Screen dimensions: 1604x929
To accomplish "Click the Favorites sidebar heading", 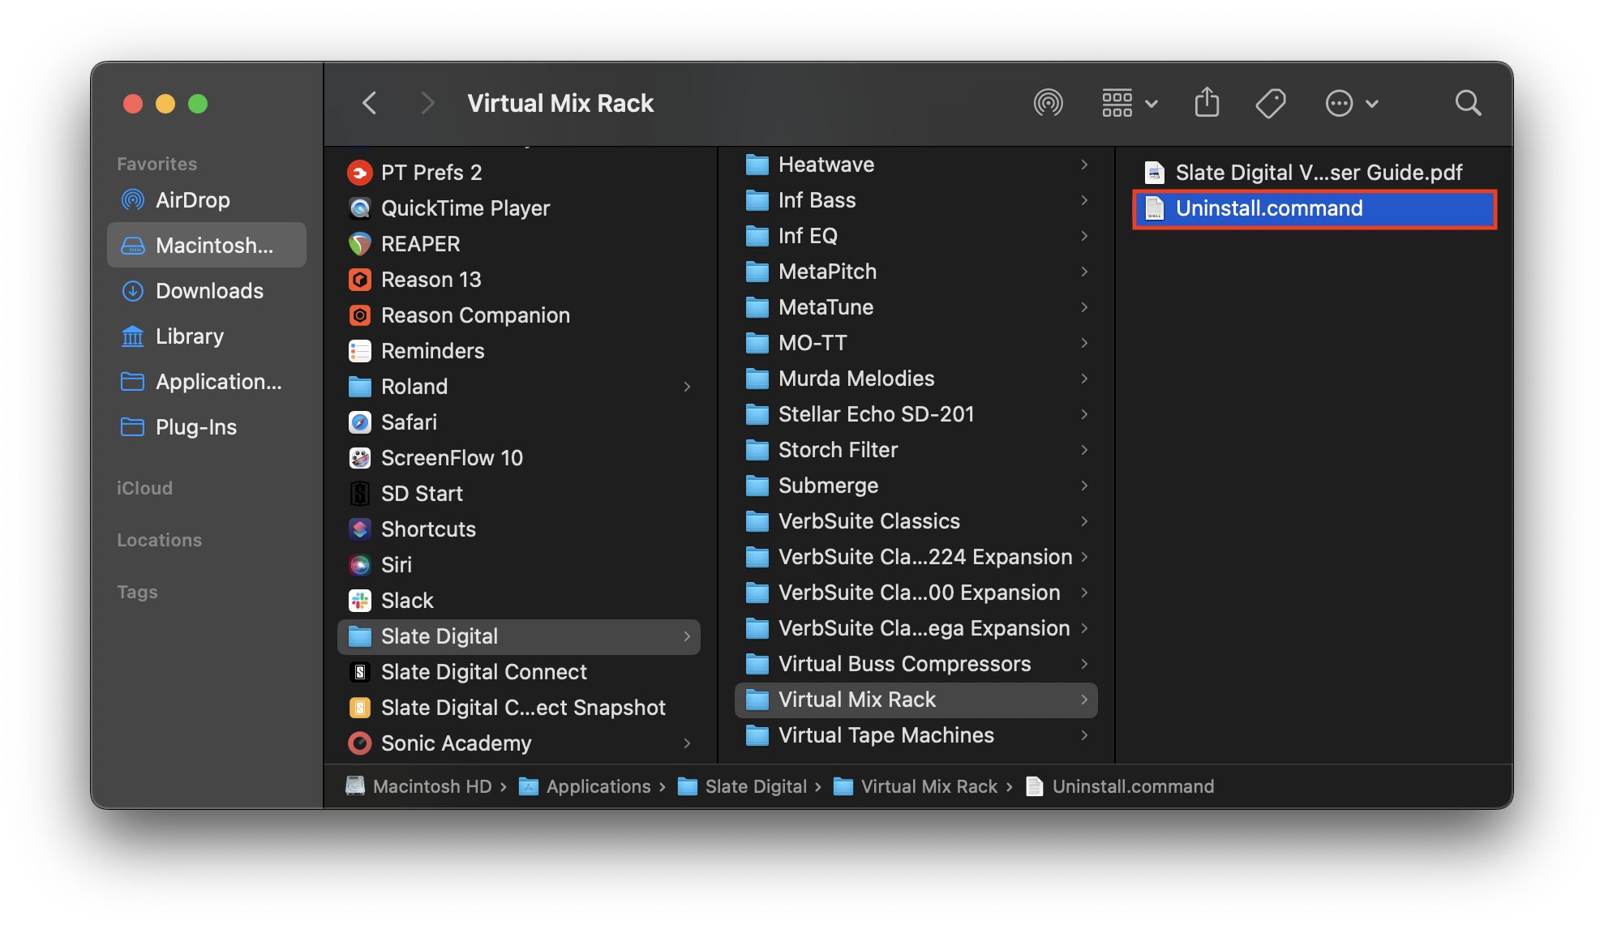I will tap(157, 164).
